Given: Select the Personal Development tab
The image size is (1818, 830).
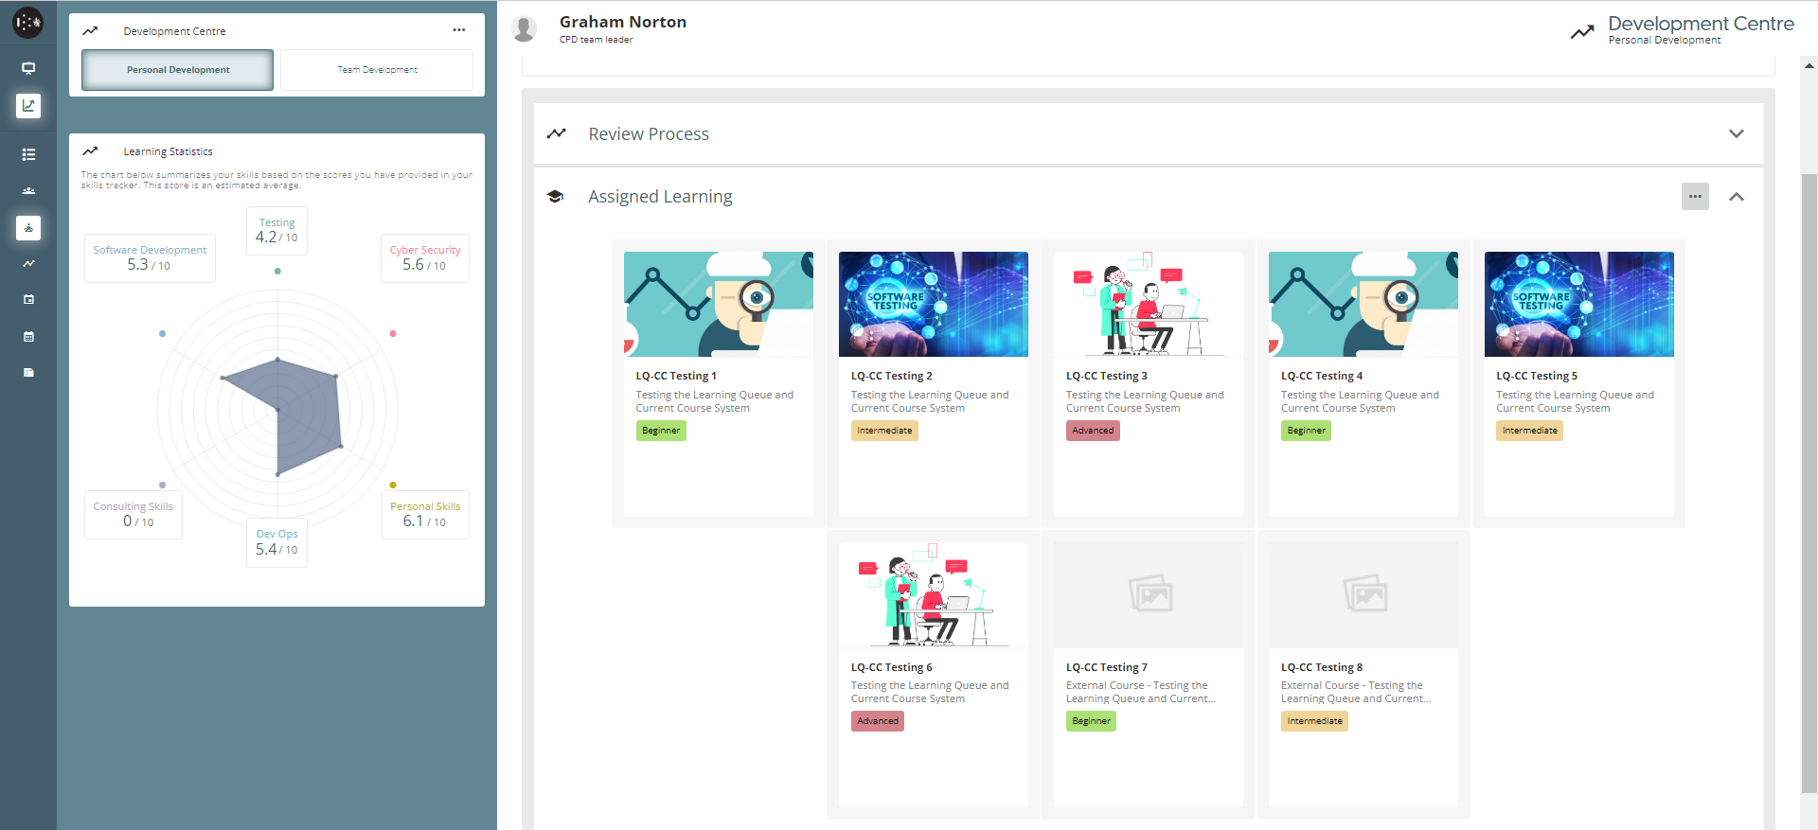Looking at the screenshot, I should coord(178,70).
